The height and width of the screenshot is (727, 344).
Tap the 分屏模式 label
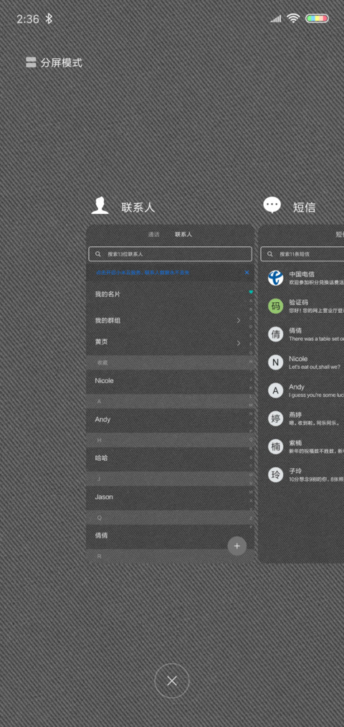(61, 62)
